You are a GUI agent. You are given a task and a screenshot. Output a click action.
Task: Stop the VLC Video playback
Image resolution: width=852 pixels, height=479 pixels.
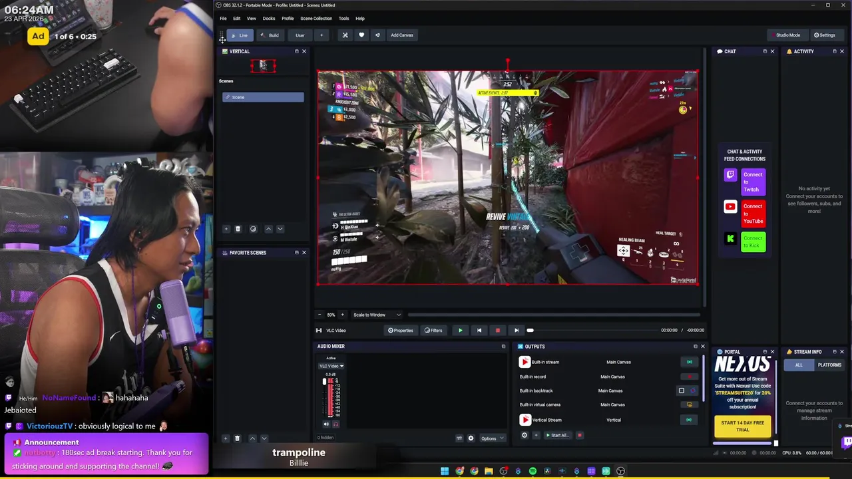click(x=497, y=330)
